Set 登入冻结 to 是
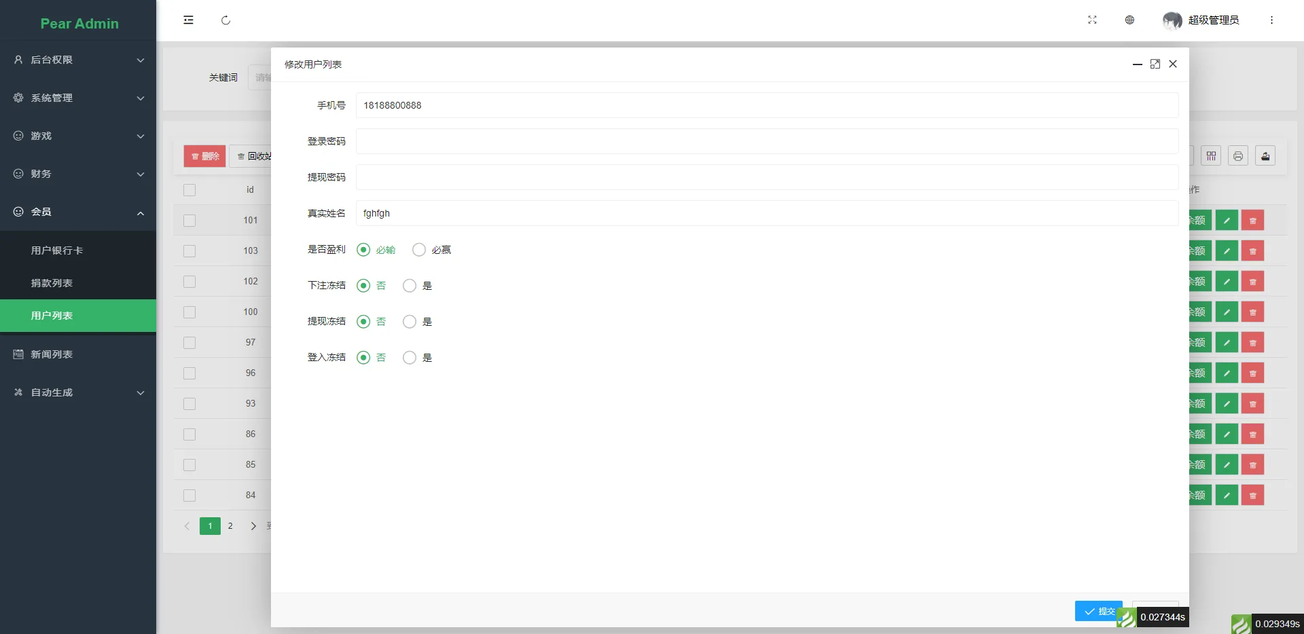 410,358
